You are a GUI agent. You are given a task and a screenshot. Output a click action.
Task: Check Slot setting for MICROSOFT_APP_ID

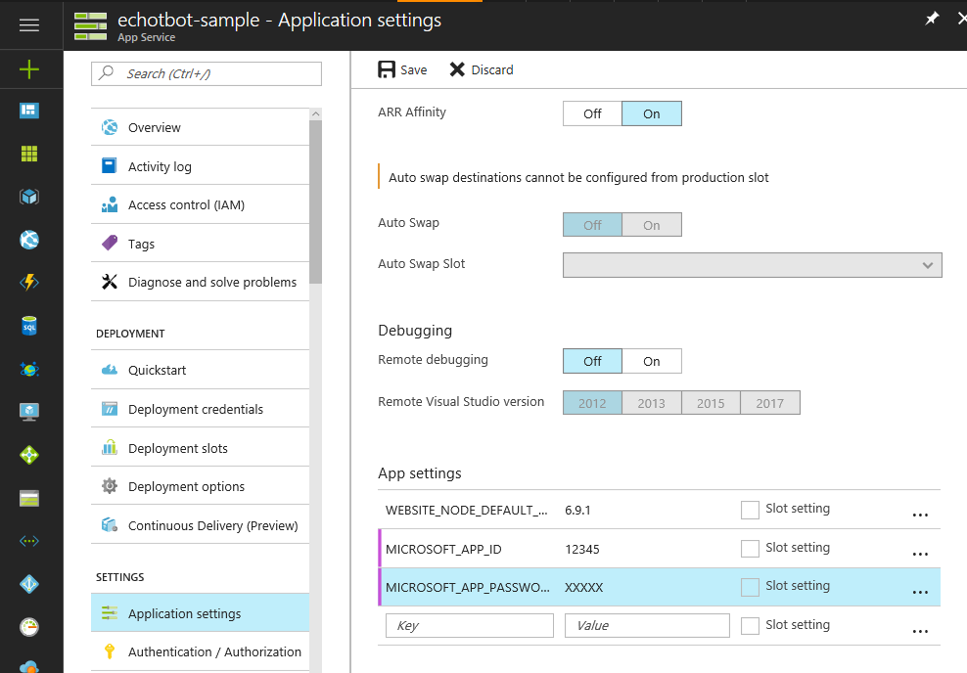(x=750, y=549)
